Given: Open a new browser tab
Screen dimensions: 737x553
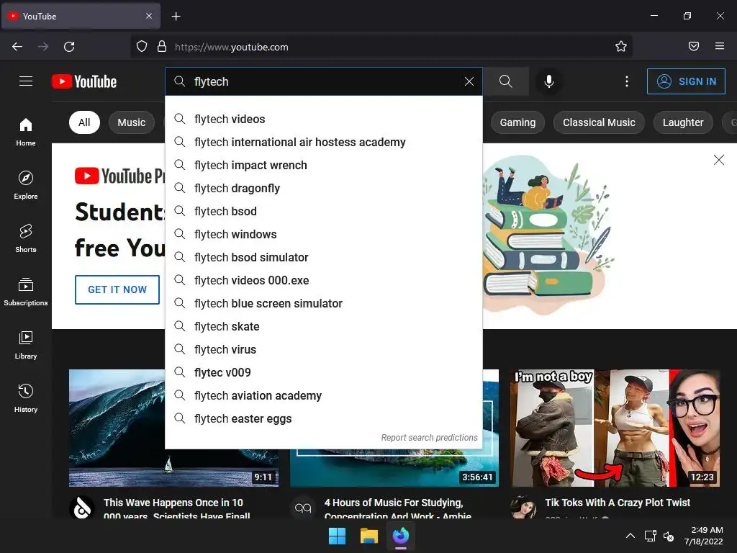Looking at the screenshot, I should (x=176, y=17).
